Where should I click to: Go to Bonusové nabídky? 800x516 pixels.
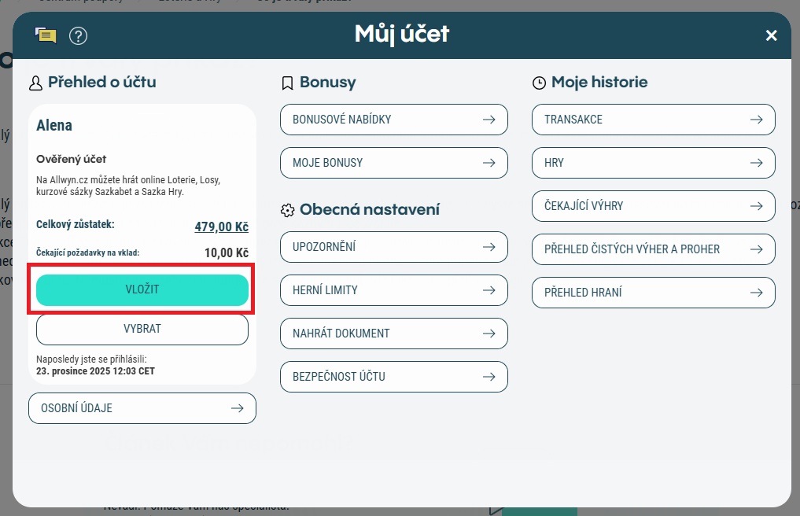(x=393, y=120)
